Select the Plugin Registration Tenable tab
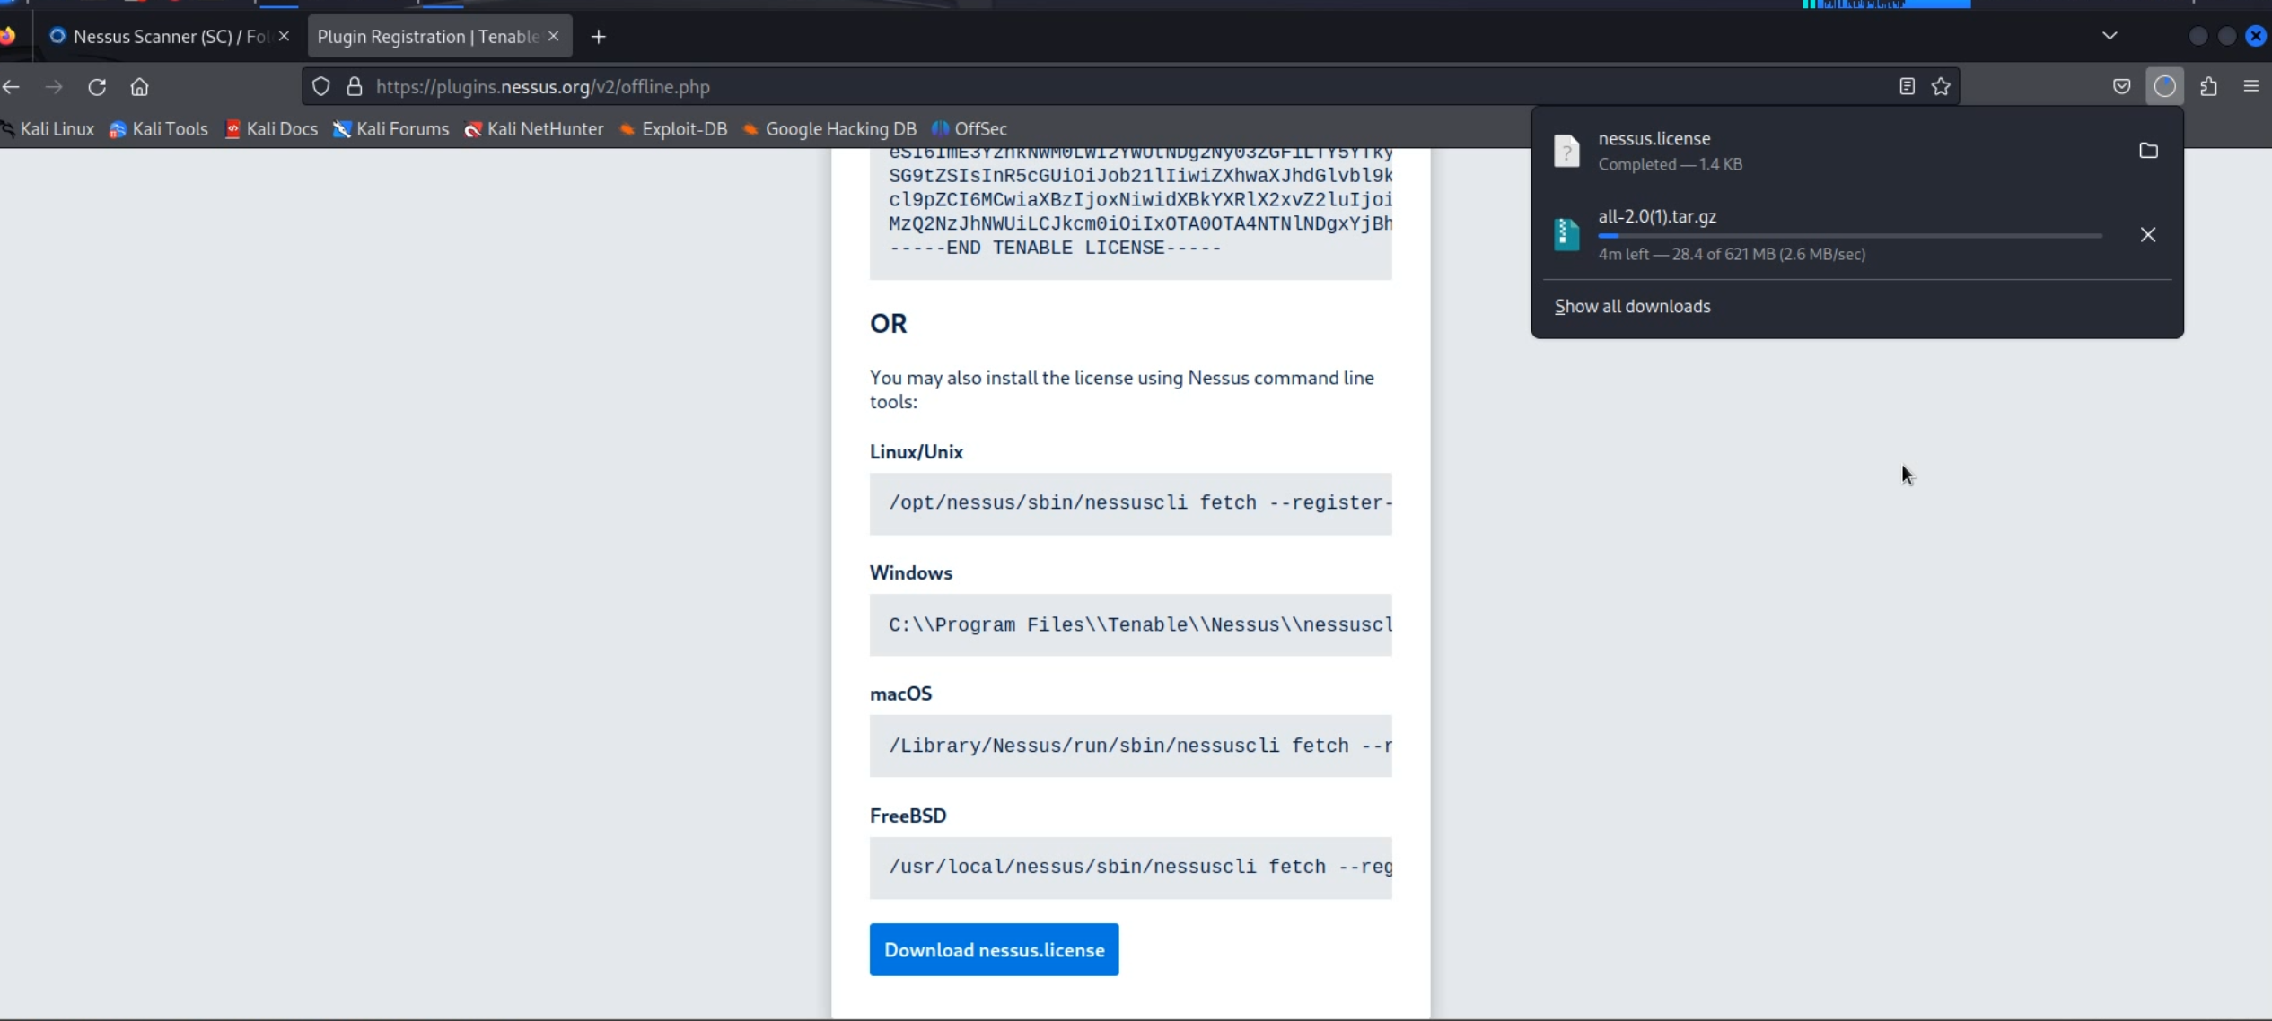The width and height of the screenshot is (2272, 1021). [x=427, y=37]
